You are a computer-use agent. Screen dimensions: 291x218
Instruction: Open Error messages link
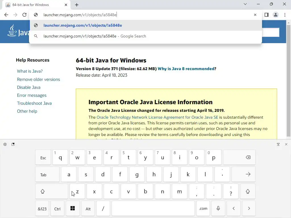(x=32, y=95)
